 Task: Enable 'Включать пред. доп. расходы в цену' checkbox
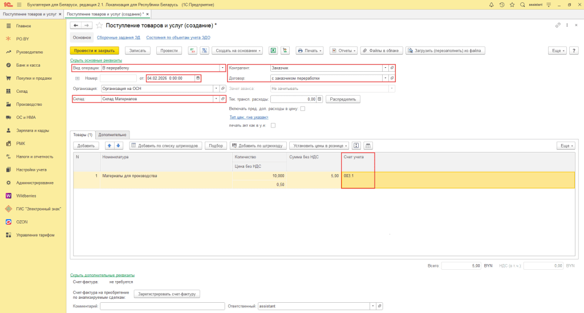[303, 108]
